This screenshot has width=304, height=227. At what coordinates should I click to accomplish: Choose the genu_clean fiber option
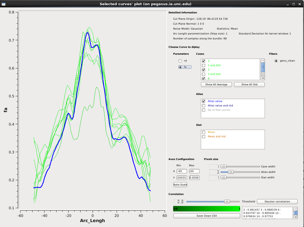point(276,61)
